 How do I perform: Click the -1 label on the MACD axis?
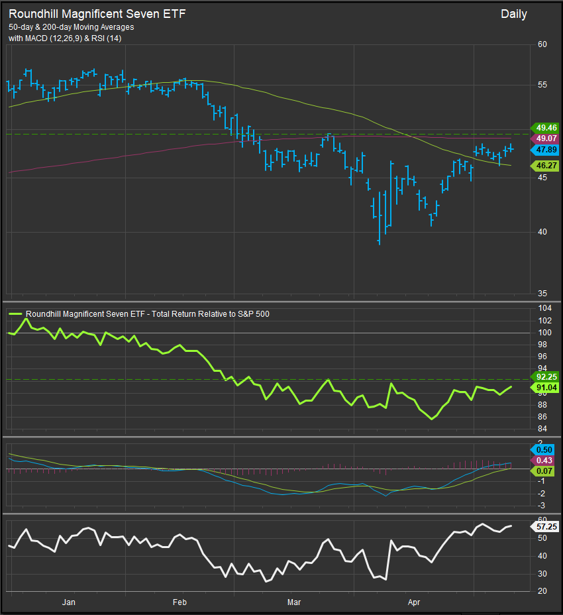coord(541,481)
